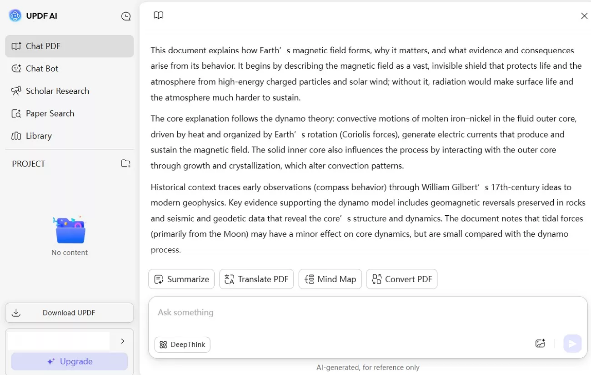Click the send message icon

pos(572,344)
